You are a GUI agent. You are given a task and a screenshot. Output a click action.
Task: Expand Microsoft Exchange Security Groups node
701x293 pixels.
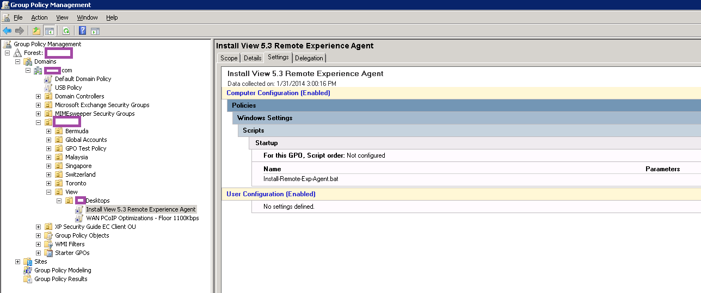point(38,105)
